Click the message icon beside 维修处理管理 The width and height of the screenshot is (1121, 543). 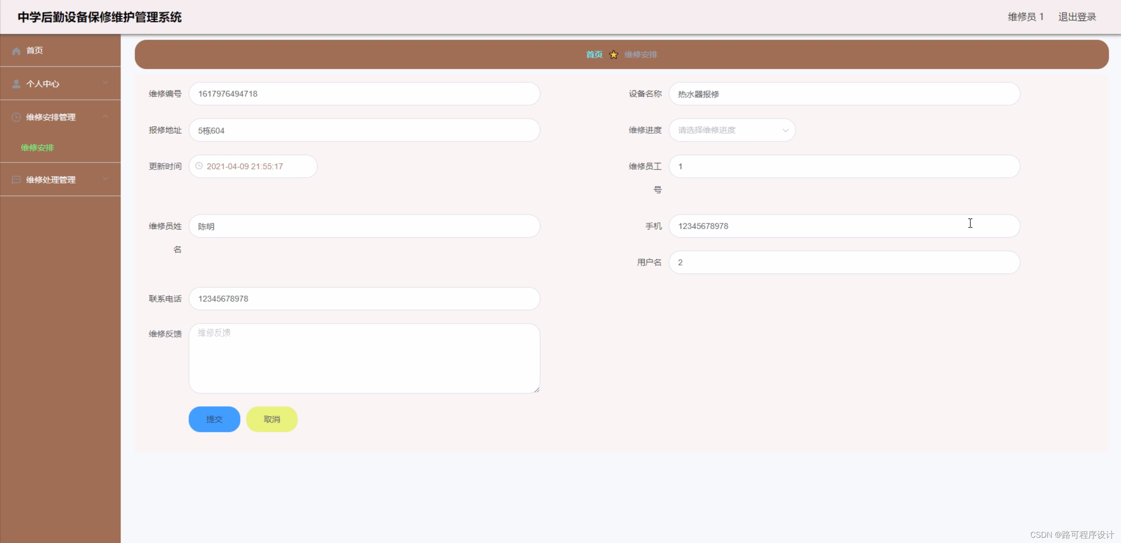pyautogui.click(x=16, y=180)
